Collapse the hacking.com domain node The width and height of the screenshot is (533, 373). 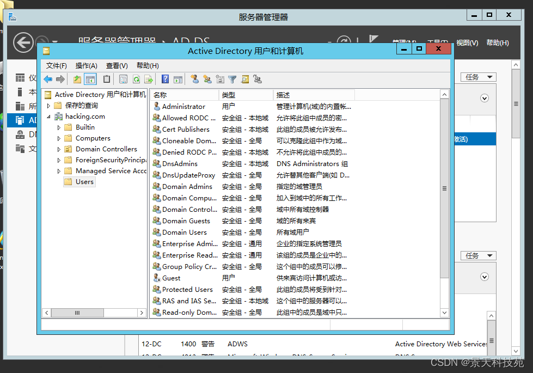tap(48, 117)
